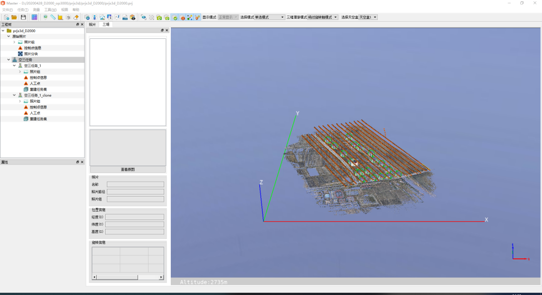Open the 三维漫游模式 roaming mode dropdown

click(323, 17)
